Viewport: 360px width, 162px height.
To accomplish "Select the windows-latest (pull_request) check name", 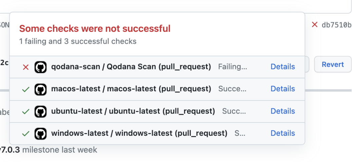I will click(x=139, y=133).
